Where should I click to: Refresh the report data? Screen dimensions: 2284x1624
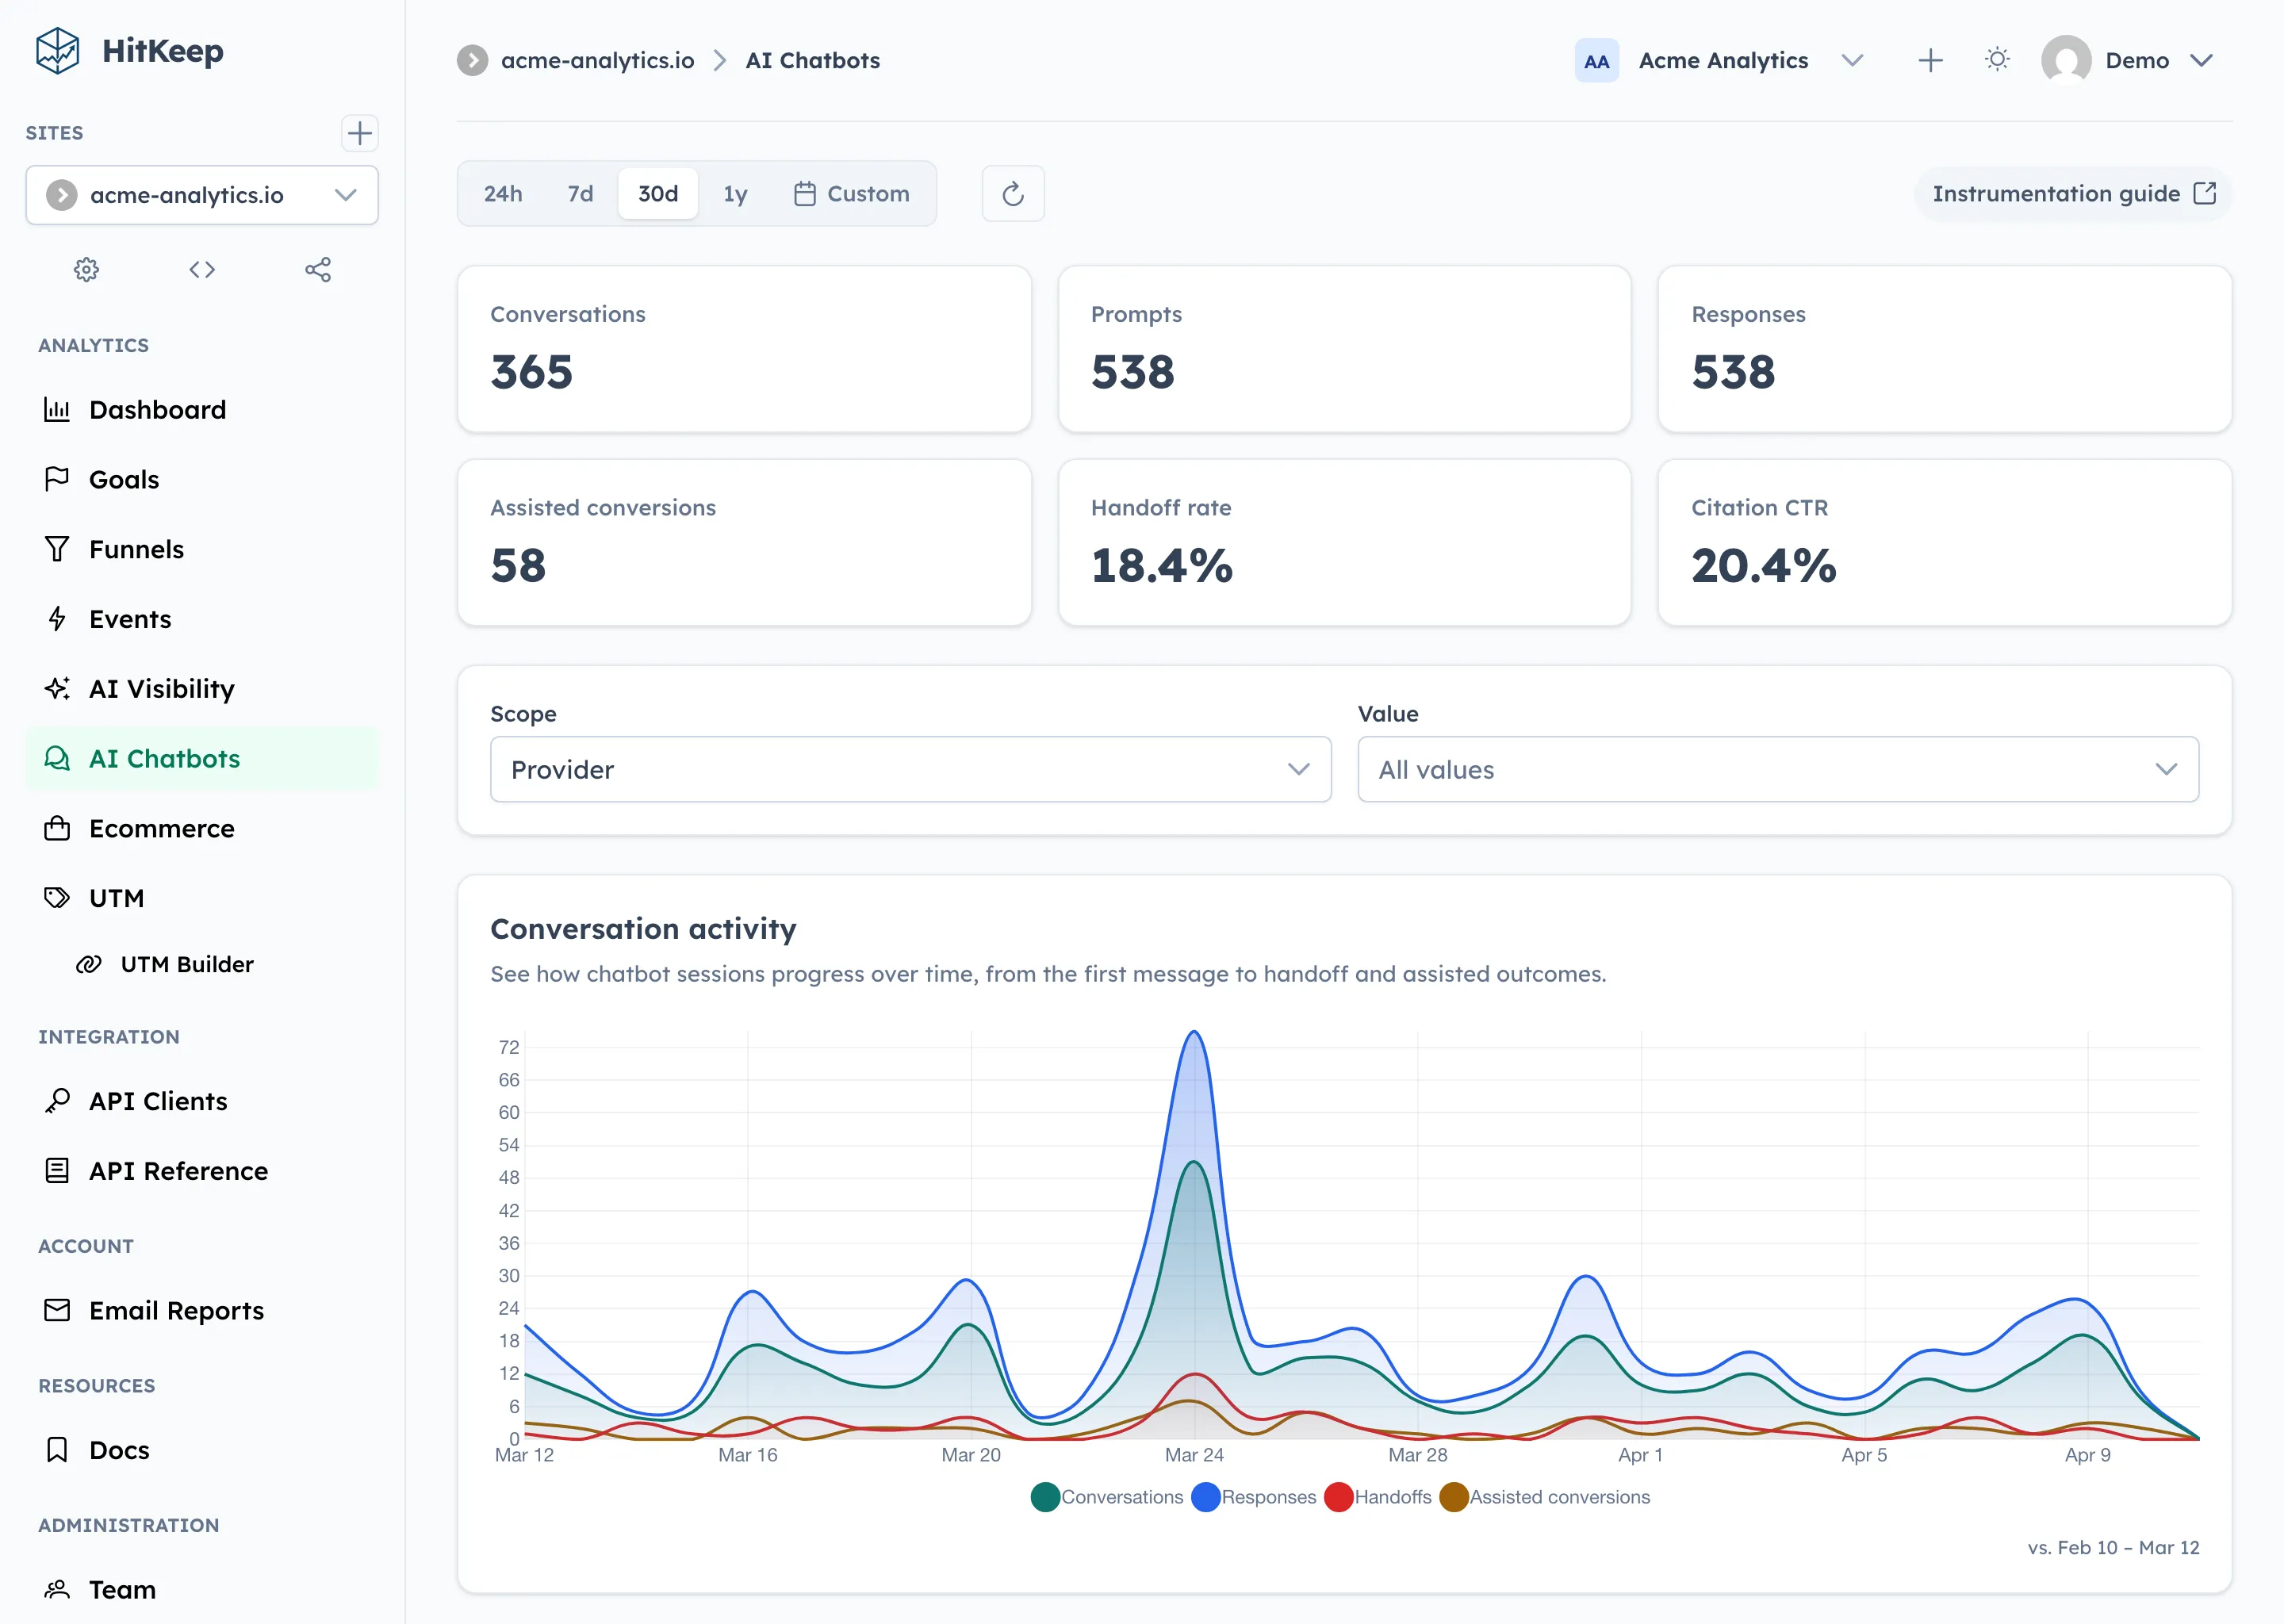(1013, 193)
